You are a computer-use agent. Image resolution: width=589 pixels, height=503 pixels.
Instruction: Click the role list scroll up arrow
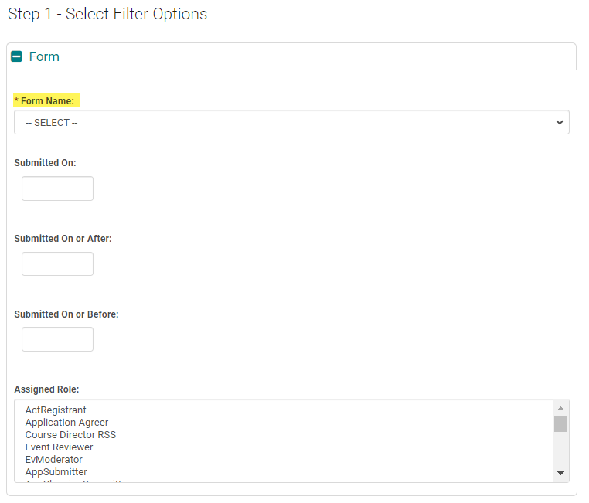[561, 408]
